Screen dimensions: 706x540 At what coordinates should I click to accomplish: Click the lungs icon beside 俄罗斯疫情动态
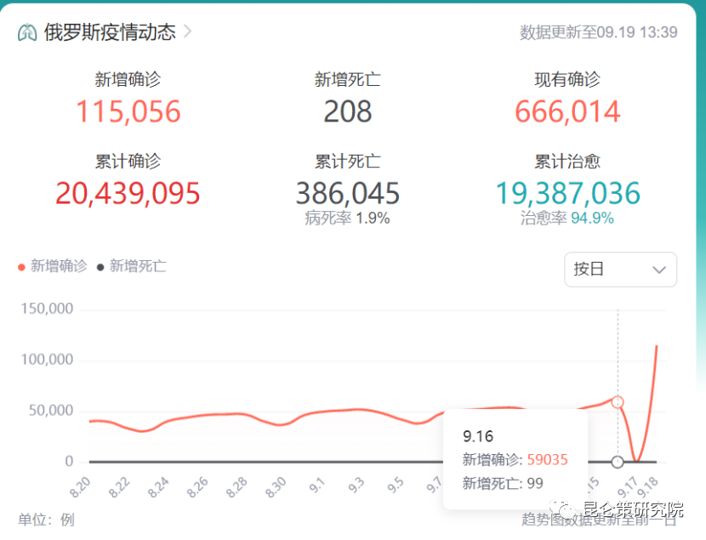(27, 32)
